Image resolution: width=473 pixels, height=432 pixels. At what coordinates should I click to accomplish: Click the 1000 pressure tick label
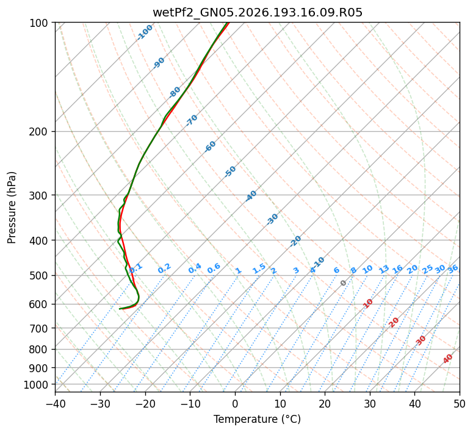tap(37, 385)
